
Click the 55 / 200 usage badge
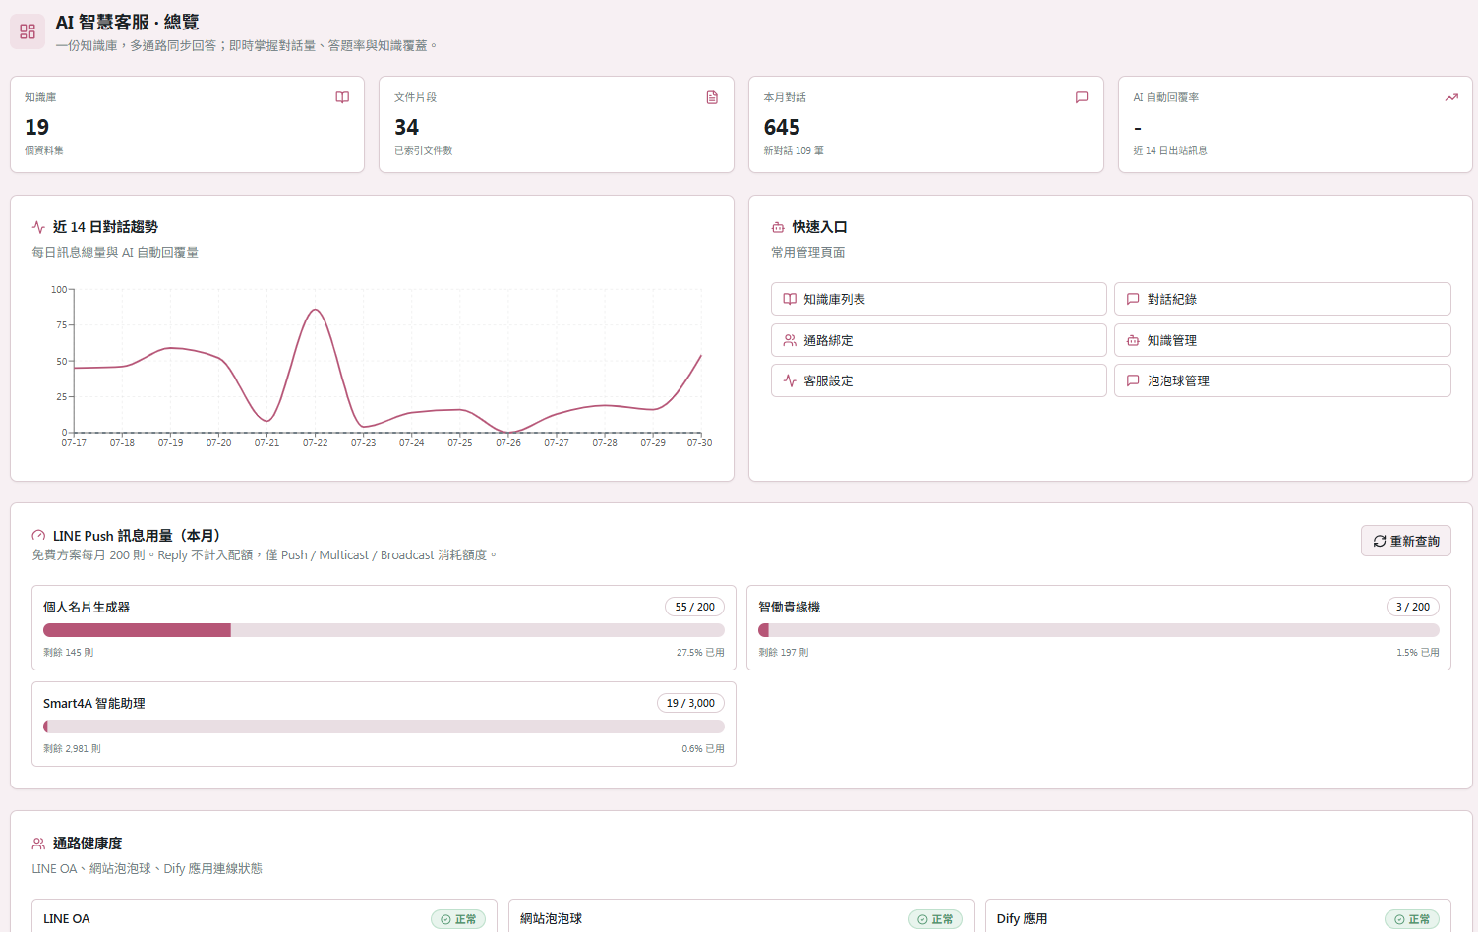tap(694, 607)
